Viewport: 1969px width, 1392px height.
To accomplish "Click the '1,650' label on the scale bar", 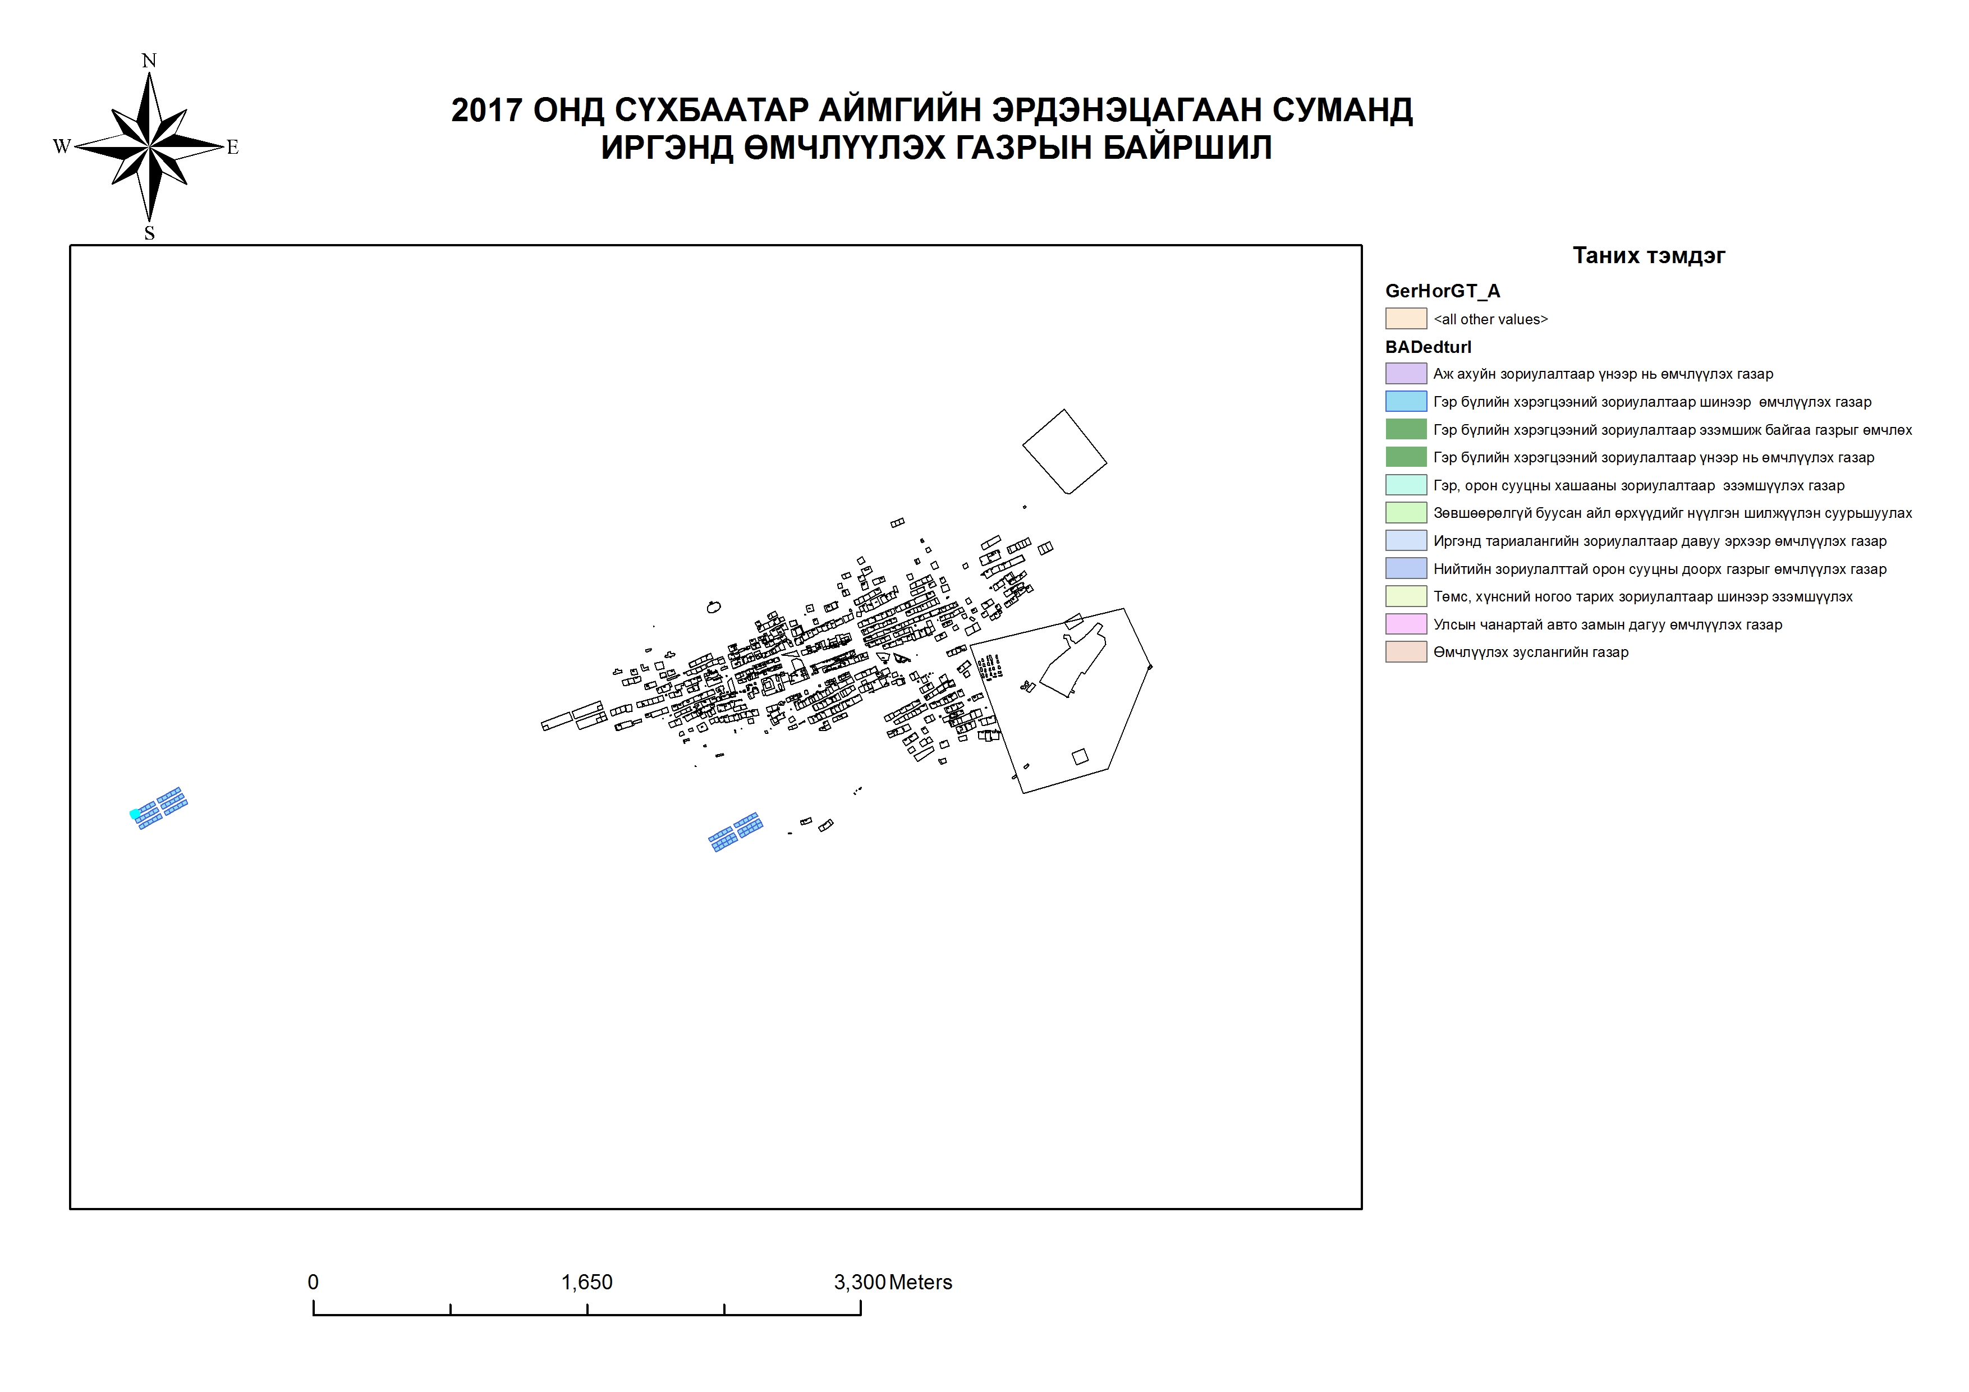I will [586, 1282].
